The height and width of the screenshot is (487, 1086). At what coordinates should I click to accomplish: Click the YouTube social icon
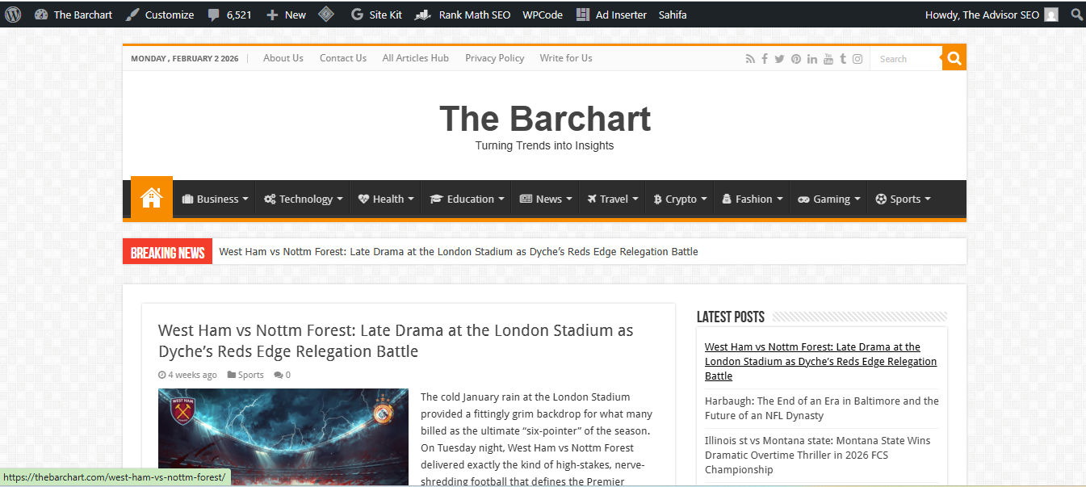click(x=828, y=59)
